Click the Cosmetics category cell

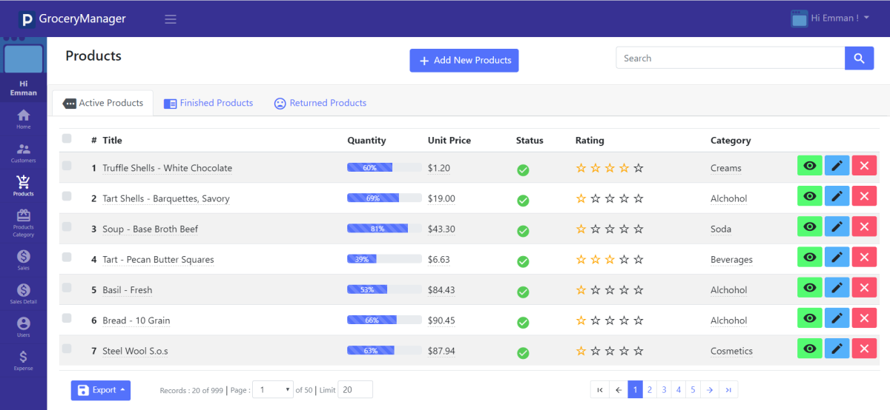click(x=731, y=351)
